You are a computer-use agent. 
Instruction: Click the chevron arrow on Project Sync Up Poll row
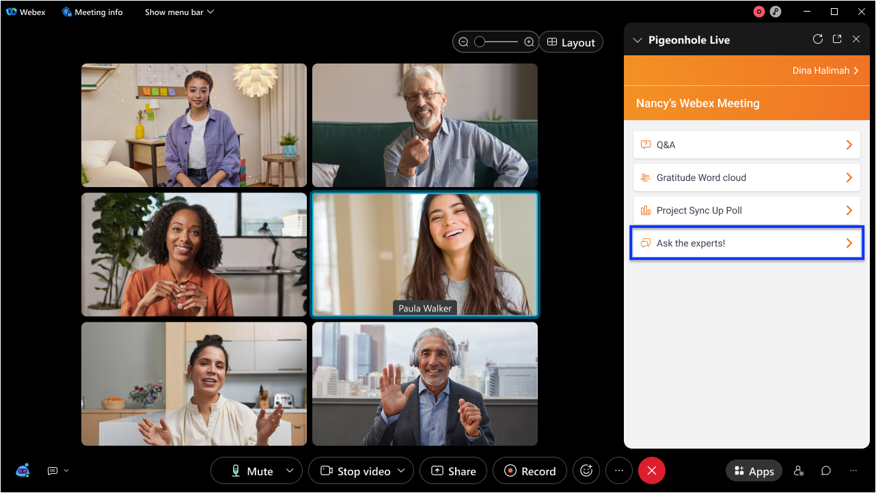pyautogui.click(x=849, y=210)
